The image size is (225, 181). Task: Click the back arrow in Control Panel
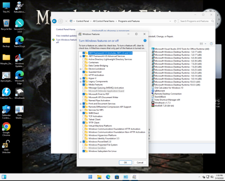pos(54,21)
